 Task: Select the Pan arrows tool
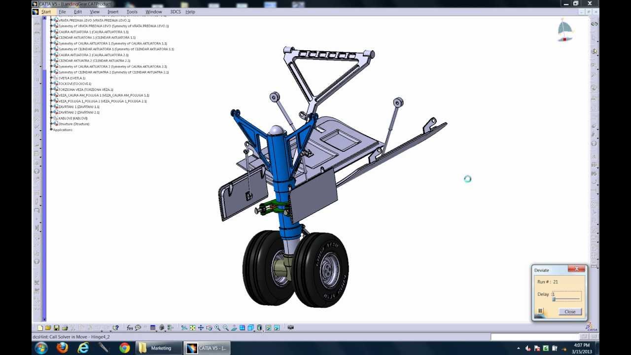pyautogui.click(x=201, y=327)
